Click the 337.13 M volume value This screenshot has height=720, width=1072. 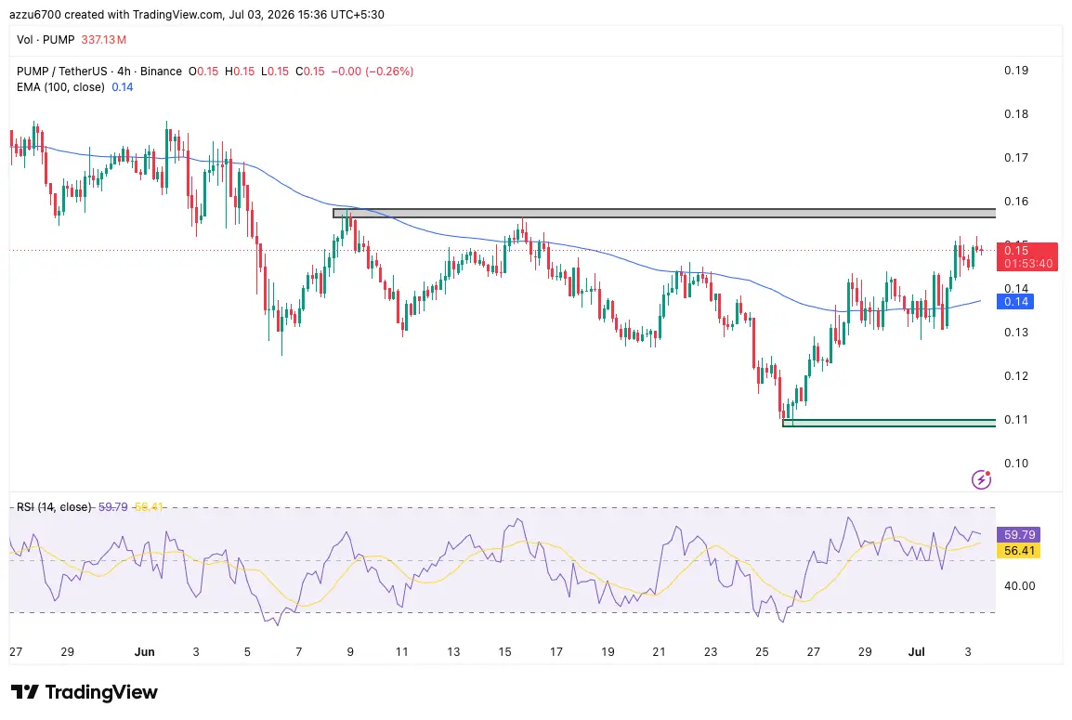point(104,40)
